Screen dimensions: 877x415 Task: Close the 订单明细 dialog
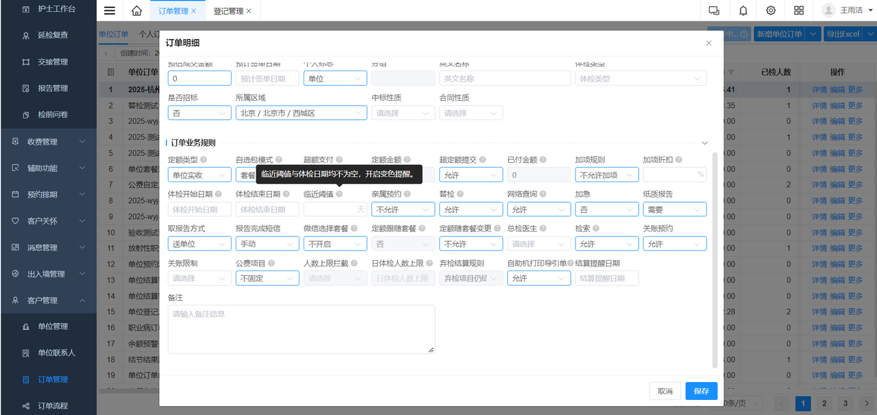pos(708,43)
